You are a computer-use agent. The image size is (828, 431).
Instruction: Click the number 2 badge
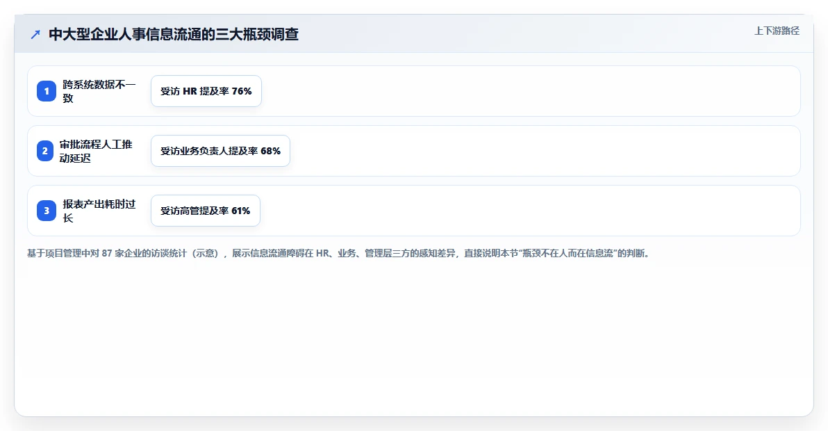[45, 151]
